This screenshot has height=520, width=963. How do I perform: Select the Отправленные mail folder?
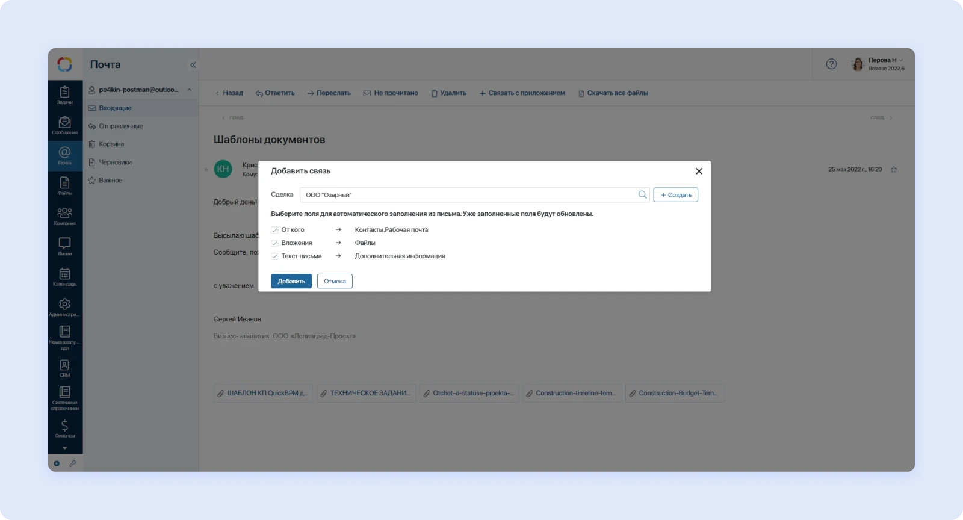point(120,126)
